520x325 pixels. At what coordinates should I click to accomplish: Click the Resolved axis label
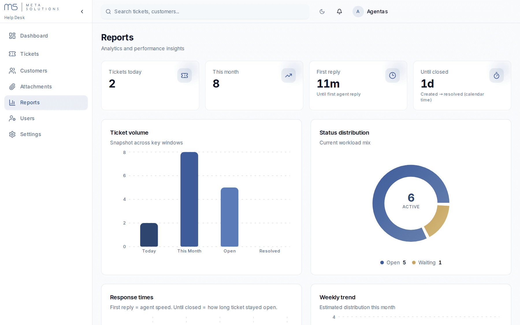[x=270, y=251]
